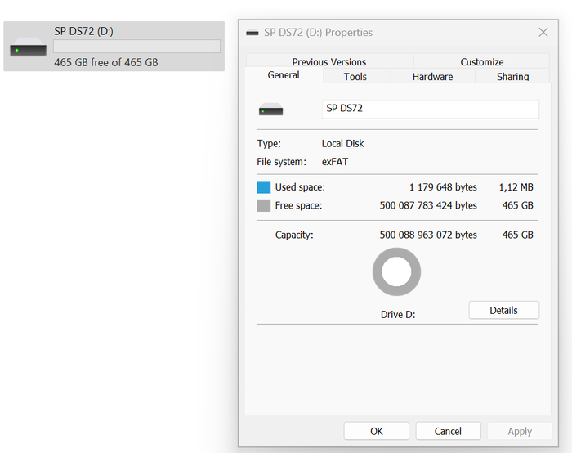Select the "SP DS72 (D:)" drive tile label
This screenshot has height=453, width=572.
[83, 31]
